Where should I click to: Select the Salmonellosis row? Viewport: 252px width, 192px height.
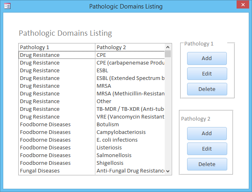[x=92, y=155]
